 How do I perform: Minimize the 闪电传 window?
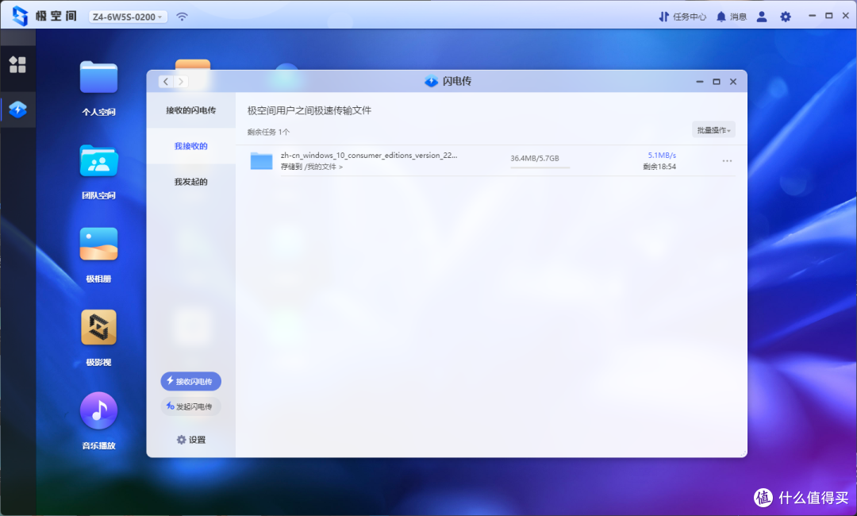pyautogui.click(x=700, y=82)
